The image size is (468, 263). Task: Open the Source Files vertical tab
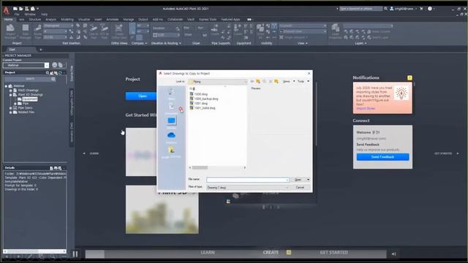72,73
